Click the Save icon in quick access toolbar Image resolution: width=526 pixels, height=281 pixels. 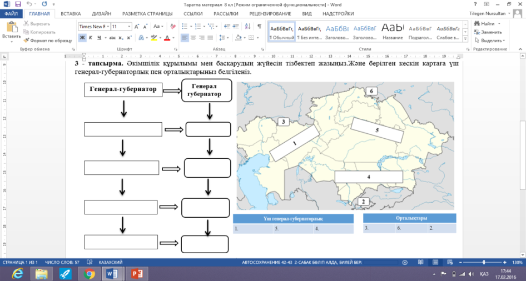18,4
